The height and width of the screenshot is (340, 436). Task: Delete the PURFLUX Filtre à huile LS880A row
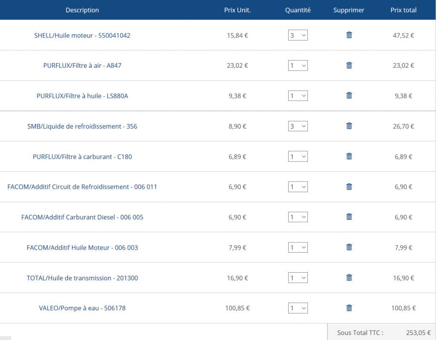349,96
